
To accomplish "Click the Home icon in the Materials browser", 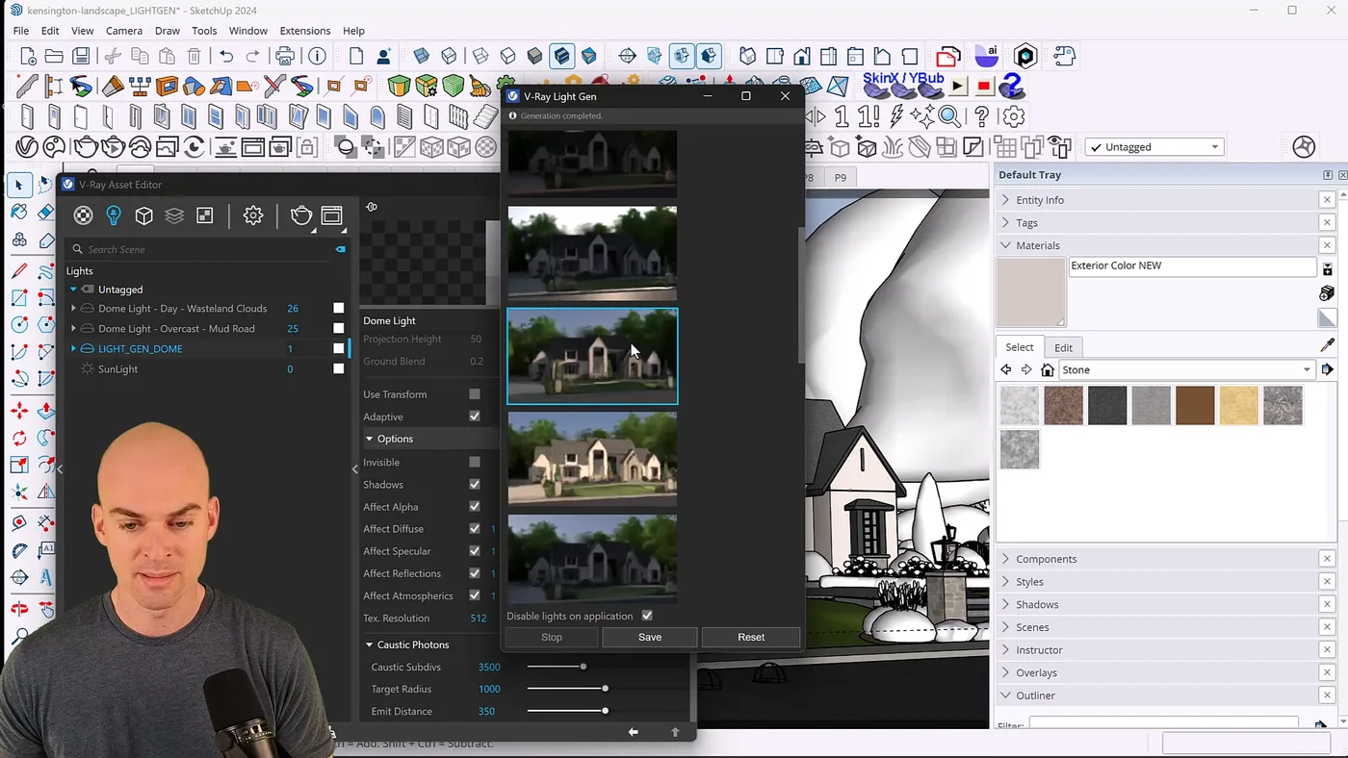I will tap(1048, 369).
